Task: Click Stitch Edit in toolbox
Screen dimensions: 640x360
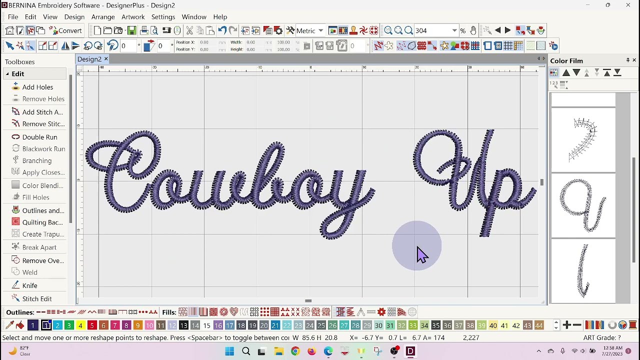Action: pyautogui.click(x=37, y=299)
